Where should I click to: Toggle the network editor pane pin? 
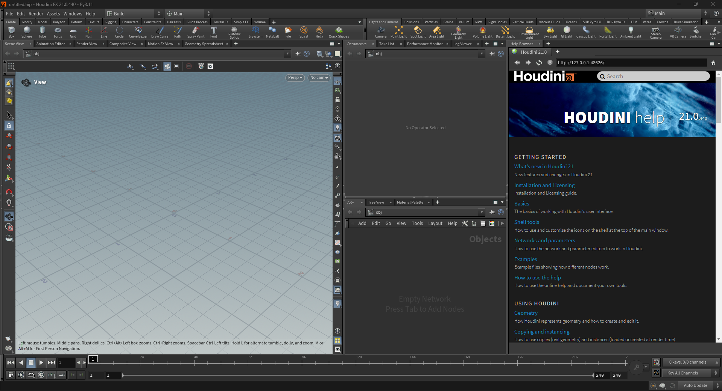(x=492, y=212)
